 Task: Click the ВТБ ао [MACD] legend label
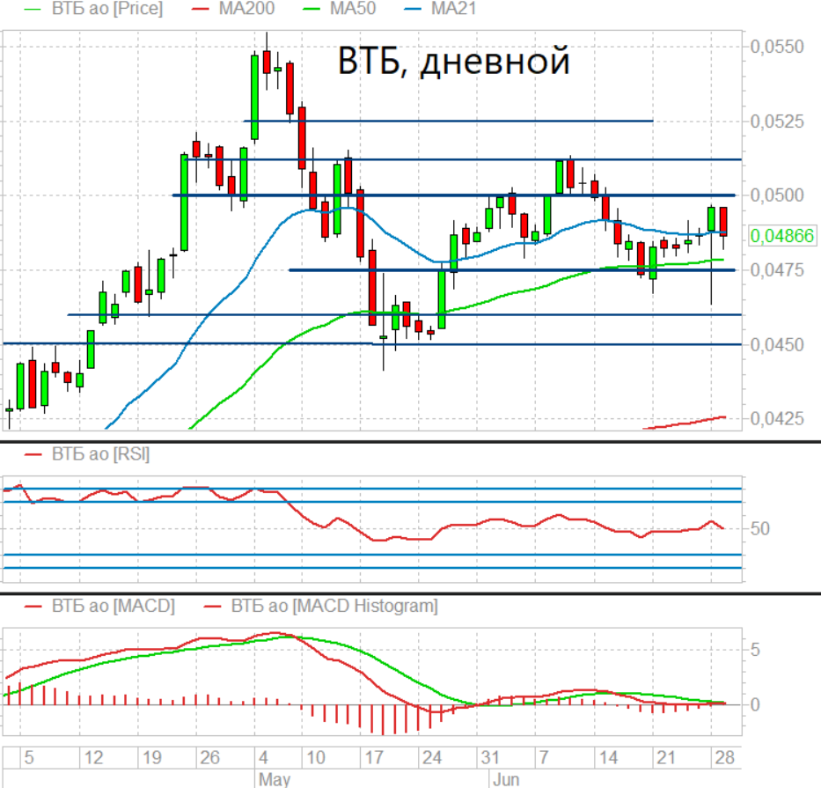click(x=114, y=606)
